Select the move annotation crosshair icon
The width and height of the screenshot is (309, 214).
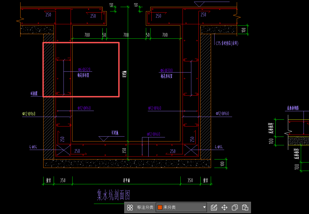pyautogui.click(x=224, y=207)
